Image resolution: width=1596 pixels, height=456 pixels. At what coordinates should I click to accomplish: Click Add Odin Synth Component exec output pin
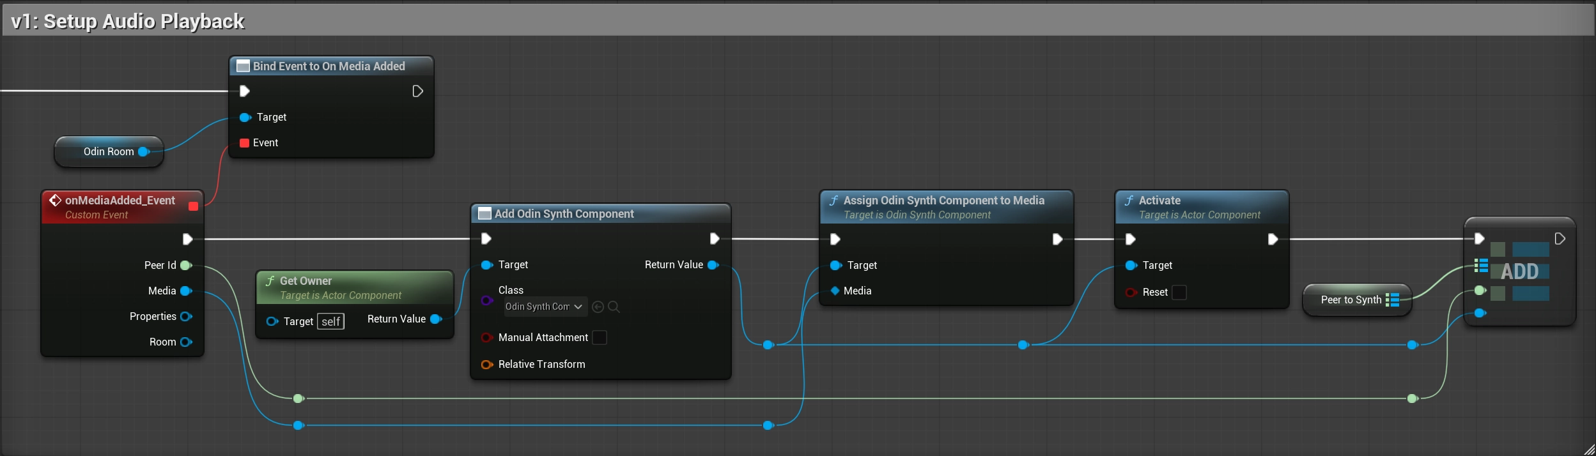coord(715,239)
